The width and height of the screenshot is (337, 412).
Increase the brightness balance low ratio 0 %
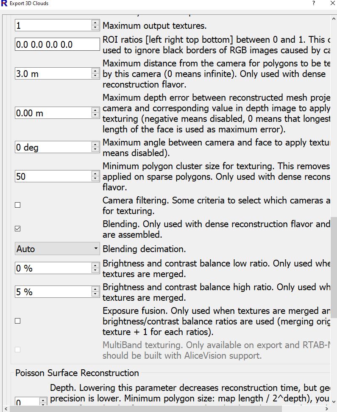click(95, 266)
